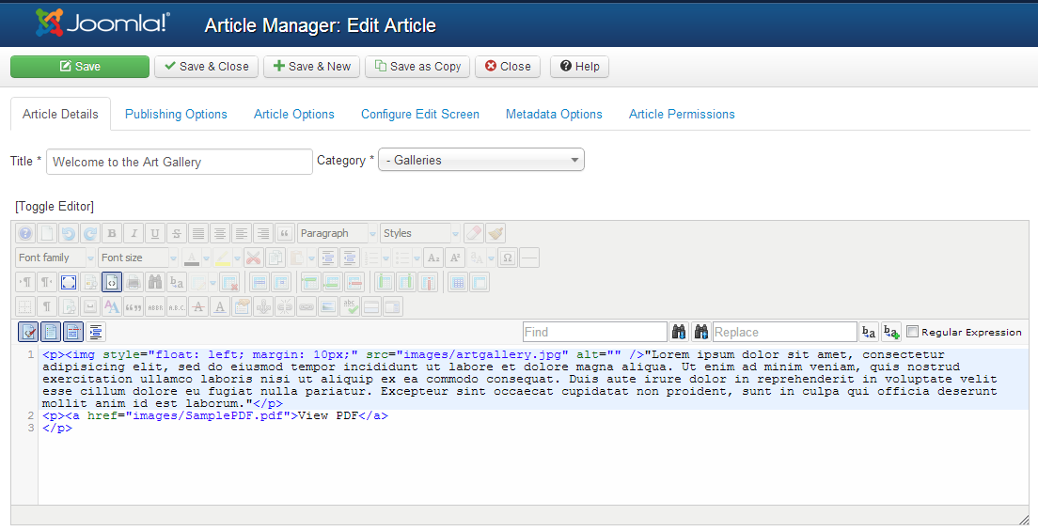
Task: Click the HTML source code editor icon
Action: point(112,283)
